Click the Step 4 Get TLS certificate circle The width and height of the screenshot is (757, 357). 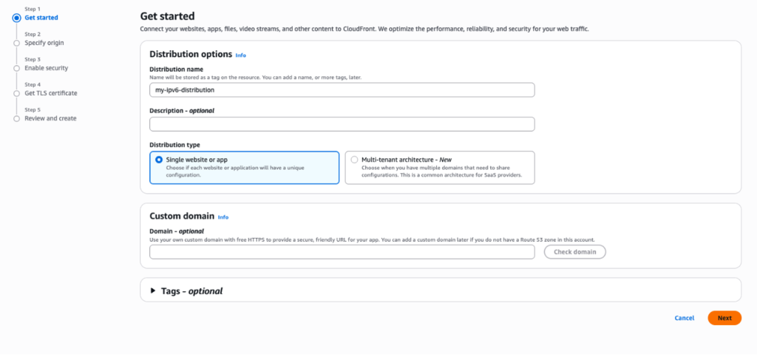tap(16, 93)
